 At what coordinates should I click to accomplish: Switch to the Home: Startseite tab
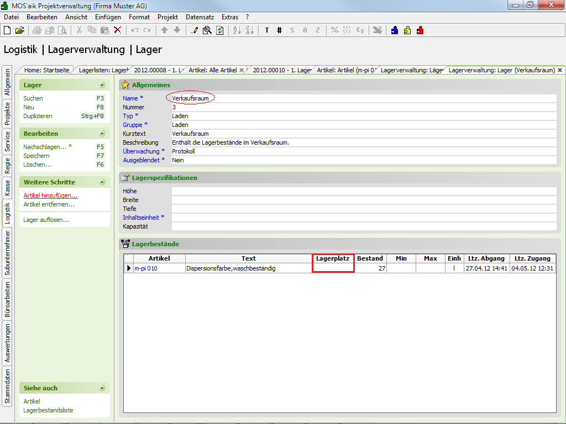tap(46, 70)
